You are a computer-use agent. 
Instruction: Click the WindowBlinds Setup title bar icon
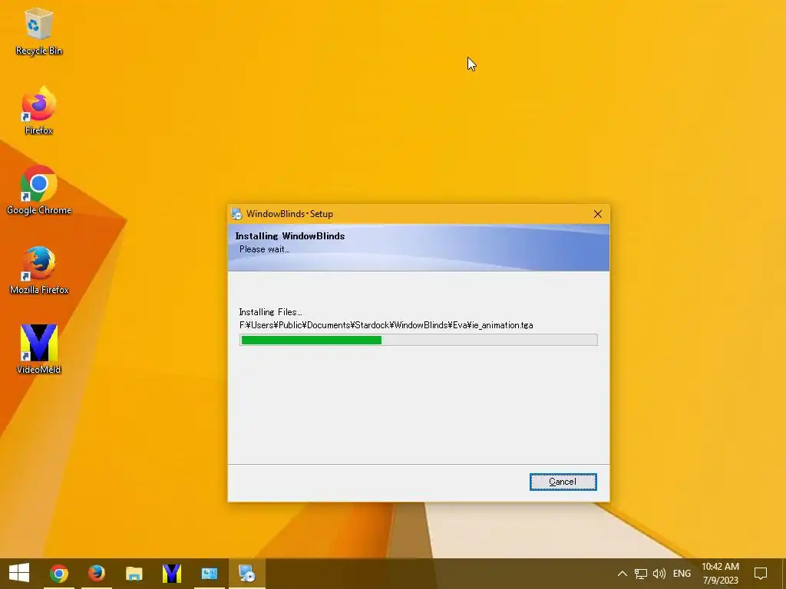point(236,214)
